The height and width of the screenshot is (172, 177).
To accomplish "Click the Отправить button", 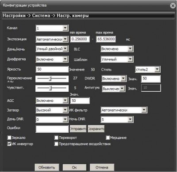I will coord(78,129).
